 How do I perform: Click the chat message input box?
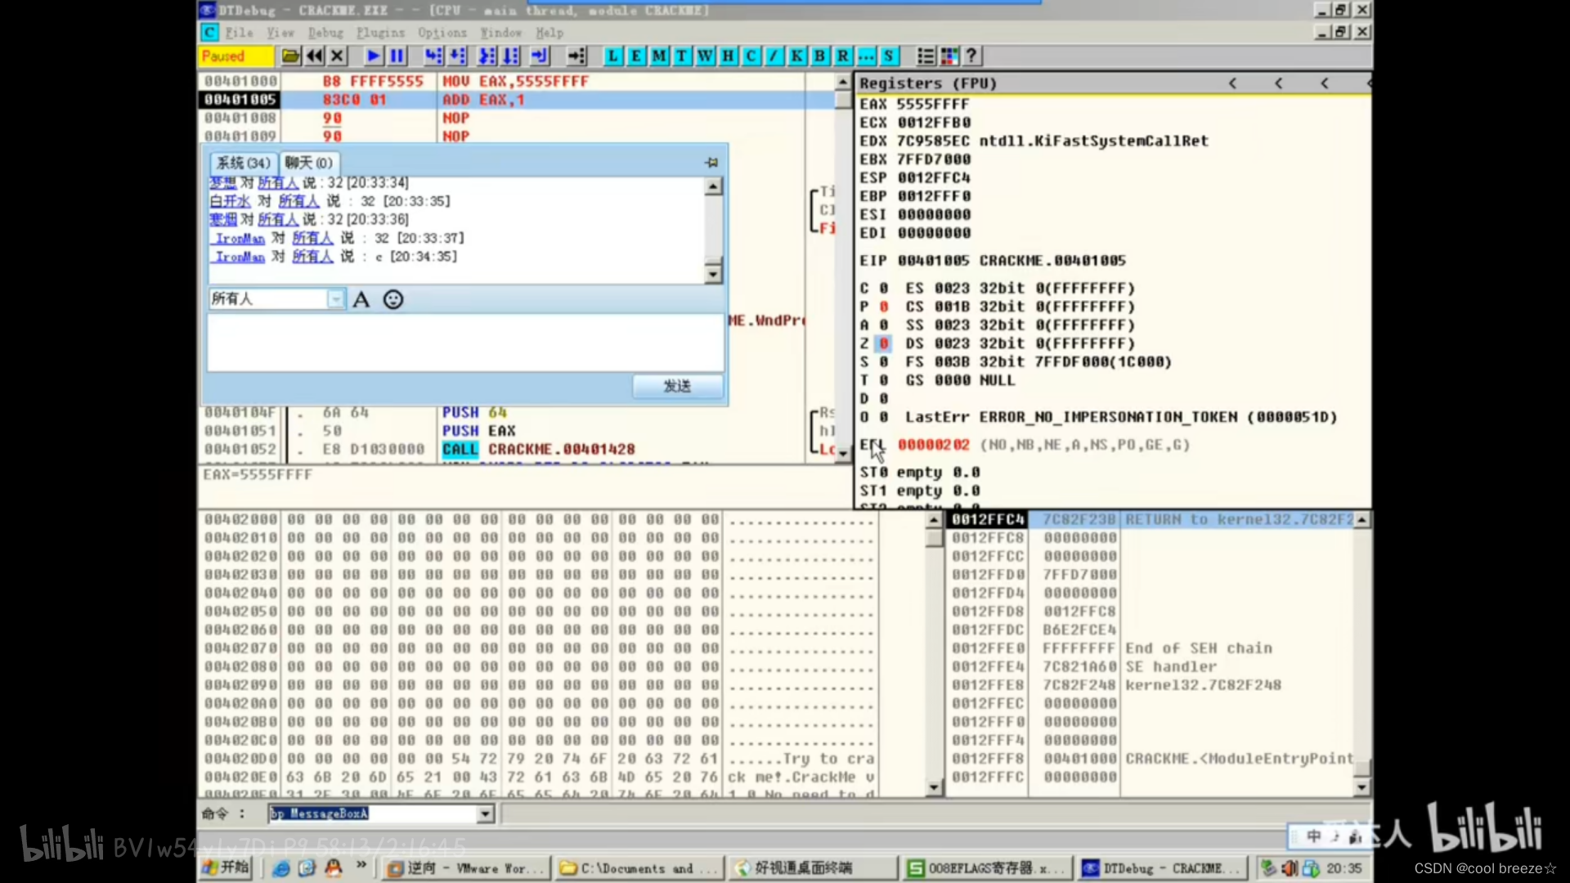pyautogui.click(x=464, y=343)
